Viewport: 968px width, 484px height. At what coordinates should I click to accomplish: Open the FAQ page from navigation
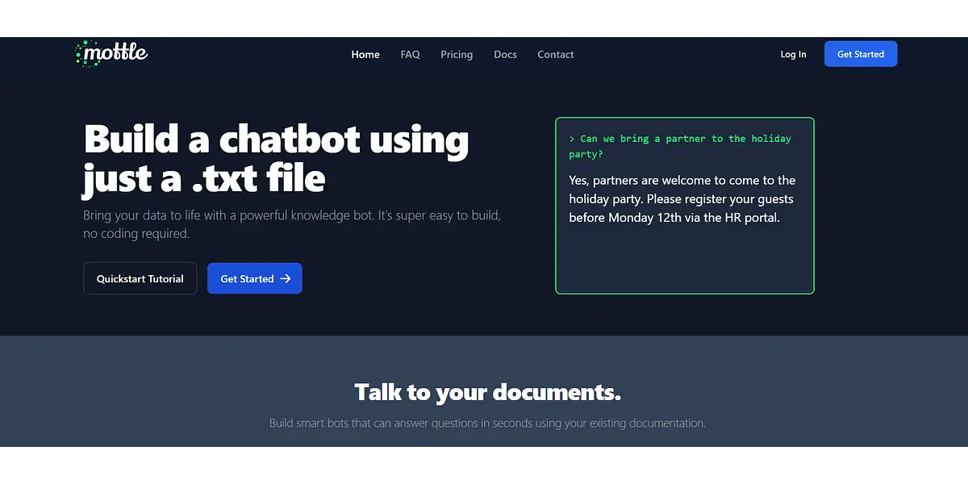click(410, 55)
